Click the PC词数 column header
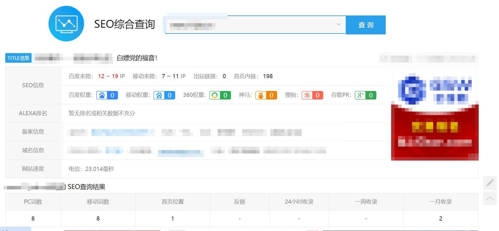Image resolution: width=499 pixels, height=231 pixels. (x=33, y=202)
